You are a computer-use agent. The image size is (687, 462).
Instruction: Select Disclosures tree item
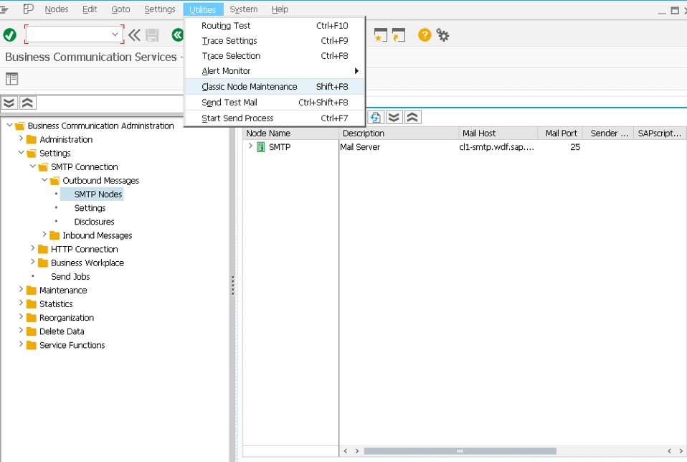click(x=94, y=222)
